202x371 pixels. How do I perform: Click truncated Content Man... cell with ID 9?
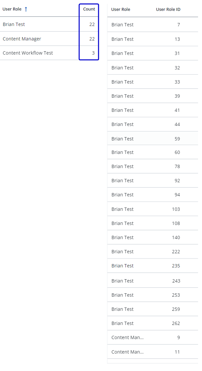pyautogui.click(x=127, y=337)
